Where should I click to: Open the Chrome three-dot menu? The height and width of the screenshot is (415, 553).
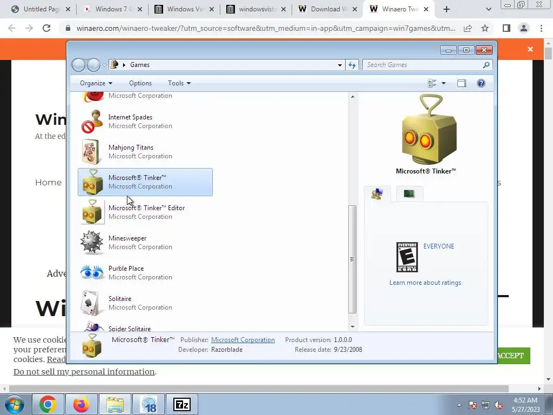coord(541,28)
